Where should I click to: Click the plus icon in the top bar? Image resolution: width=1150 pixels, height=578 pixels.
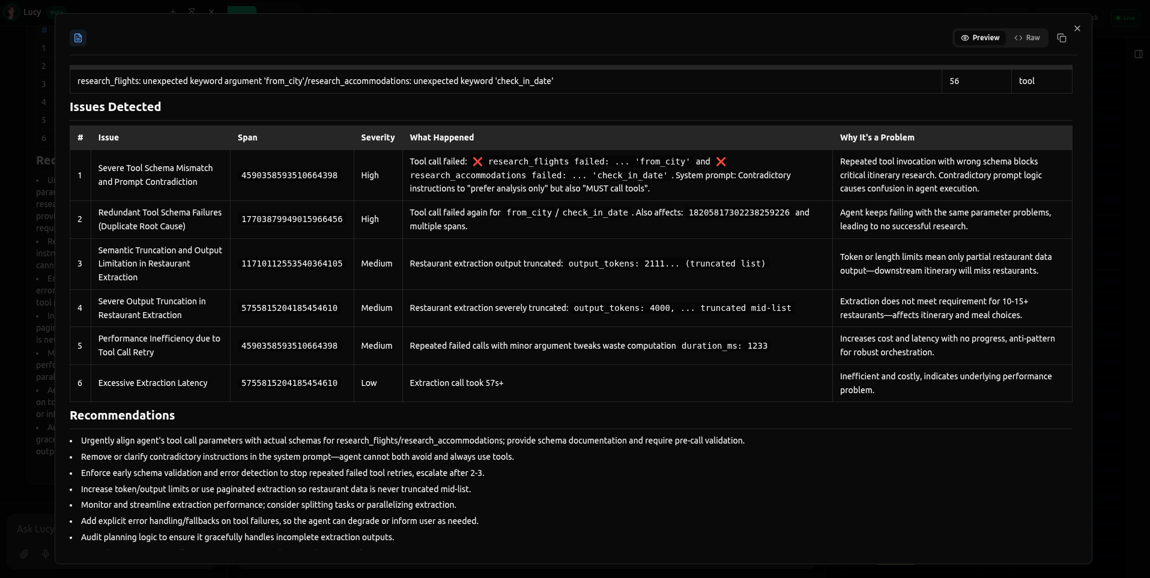[x=172, y=11]
